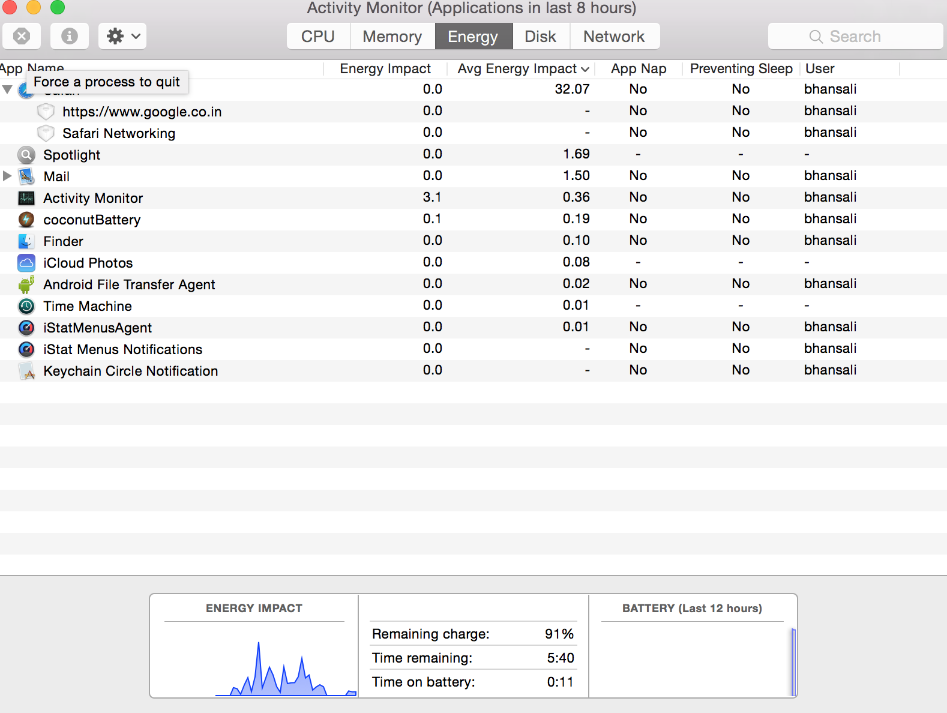Select the Finder process row
Screen dimensions: 947x713
pos(473,241)
